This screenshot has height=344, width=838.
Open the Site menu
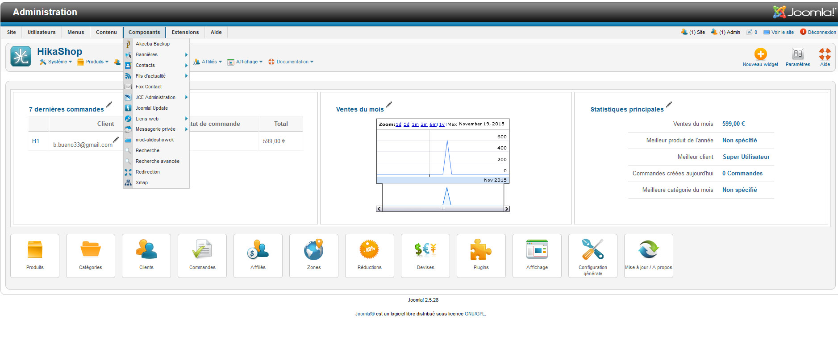click(12, 32)
